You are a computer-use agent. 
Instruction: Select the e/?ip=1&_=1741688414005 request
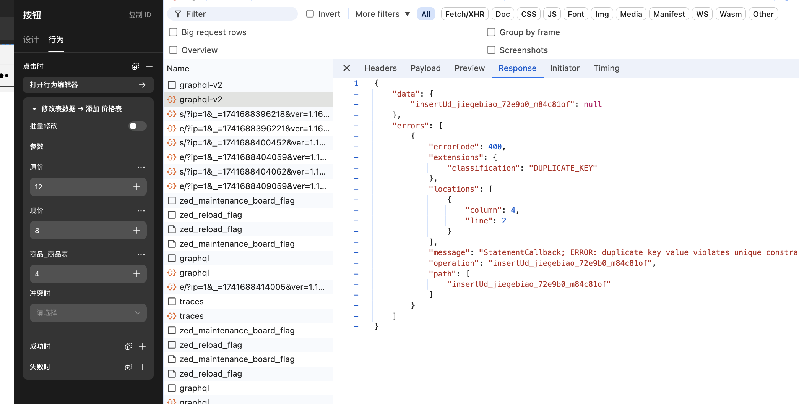(248, 287)
